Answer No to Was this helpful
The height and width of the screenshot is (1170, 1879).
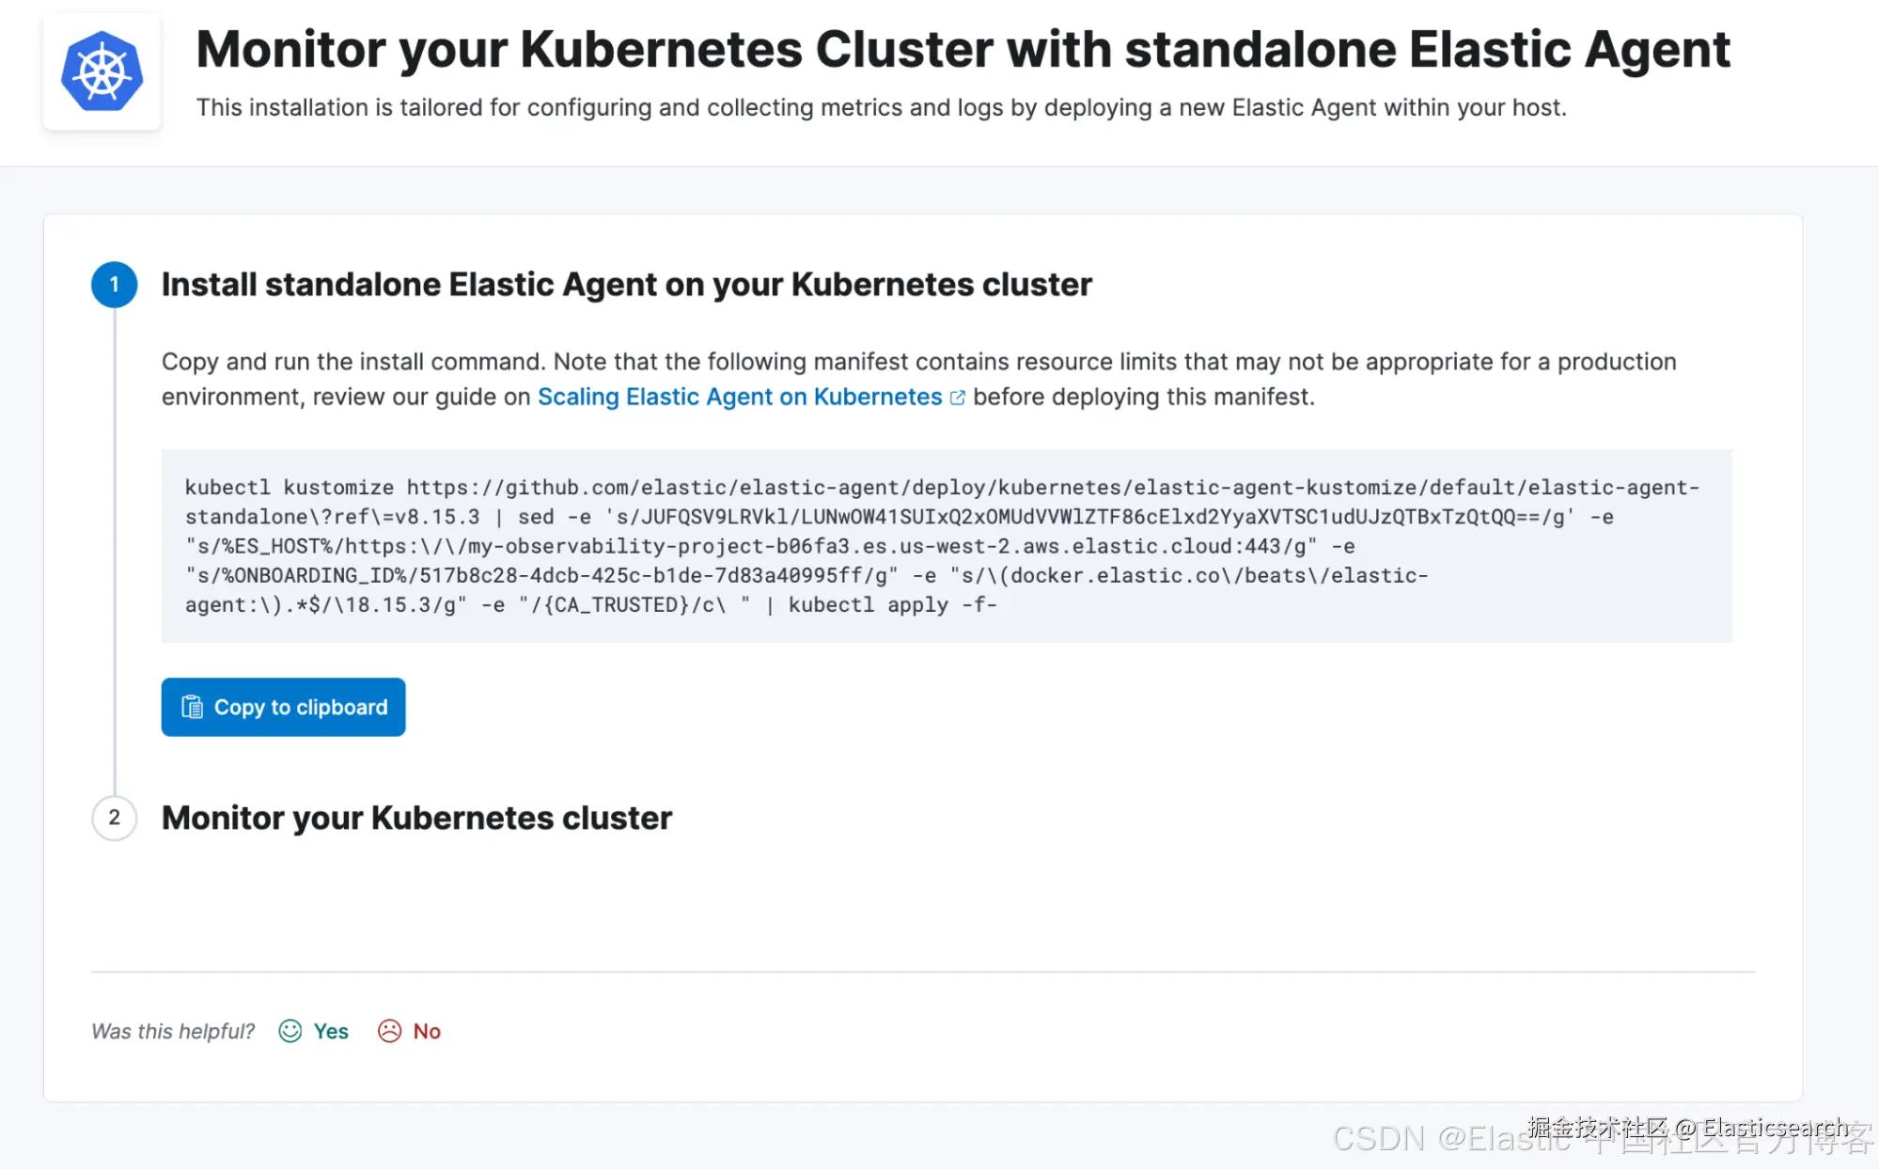[426, 1031]
